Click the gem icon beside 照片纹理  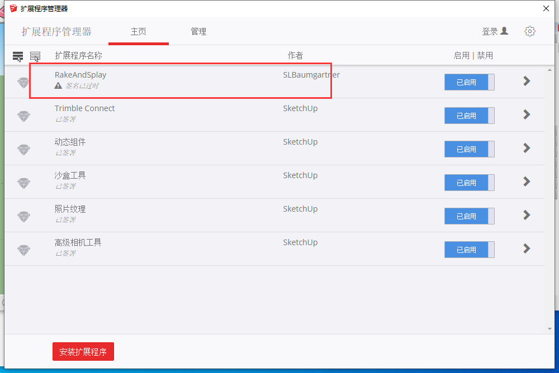23,217
